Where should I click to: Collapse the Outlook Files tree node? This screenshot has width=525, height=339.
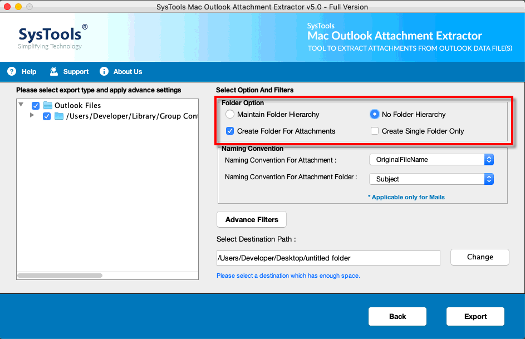pos(21,105)
